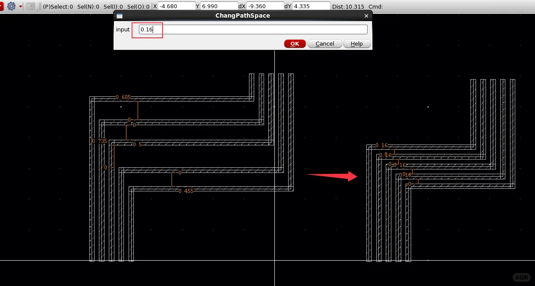Click the 0.455 spacing ruler label
Viewport: 535px width, 286px height.
[186, 191]
